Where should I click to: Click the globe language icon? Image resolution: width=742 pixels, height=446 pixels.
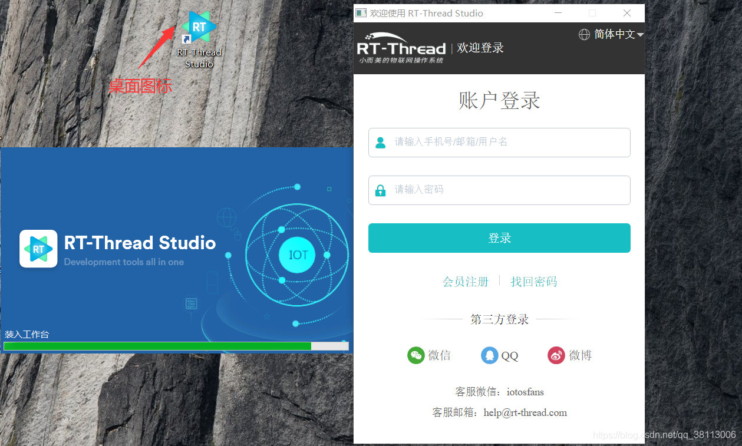[x=584, y=35]
